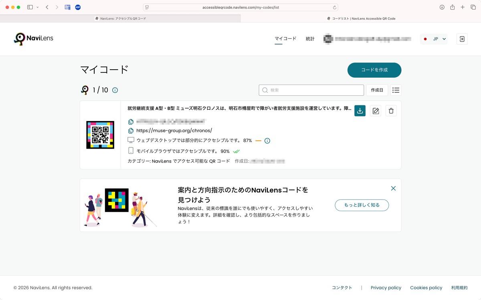Image resolution: width=481 pixels, height=300 pixels.
Task: Open the 統計 menu item
Action: point(310,39)
